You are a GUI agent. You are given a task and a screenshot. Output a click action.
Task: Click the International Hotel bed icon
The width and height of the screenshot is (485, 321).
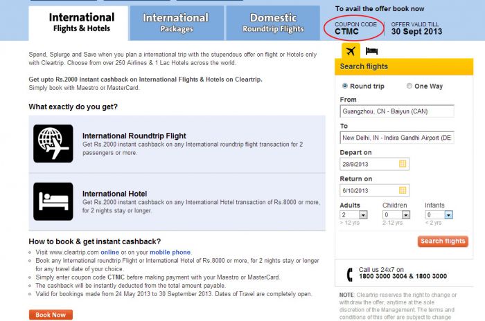pyautogui.click(x=53, y=201)
